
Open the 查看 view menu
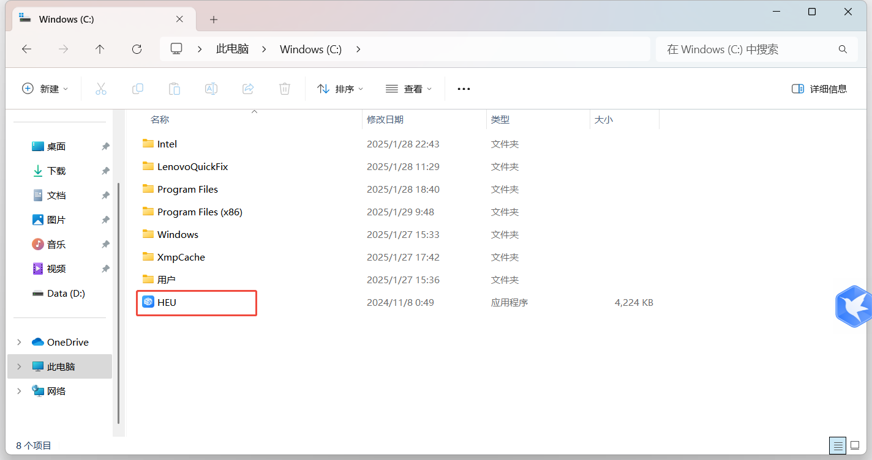(x=409, y=89)
